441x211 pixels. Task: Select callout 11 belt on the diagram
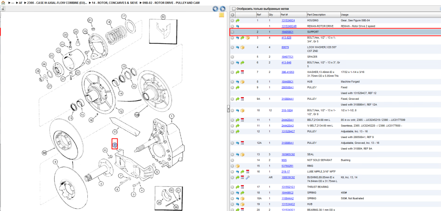[x=115, y=131]
